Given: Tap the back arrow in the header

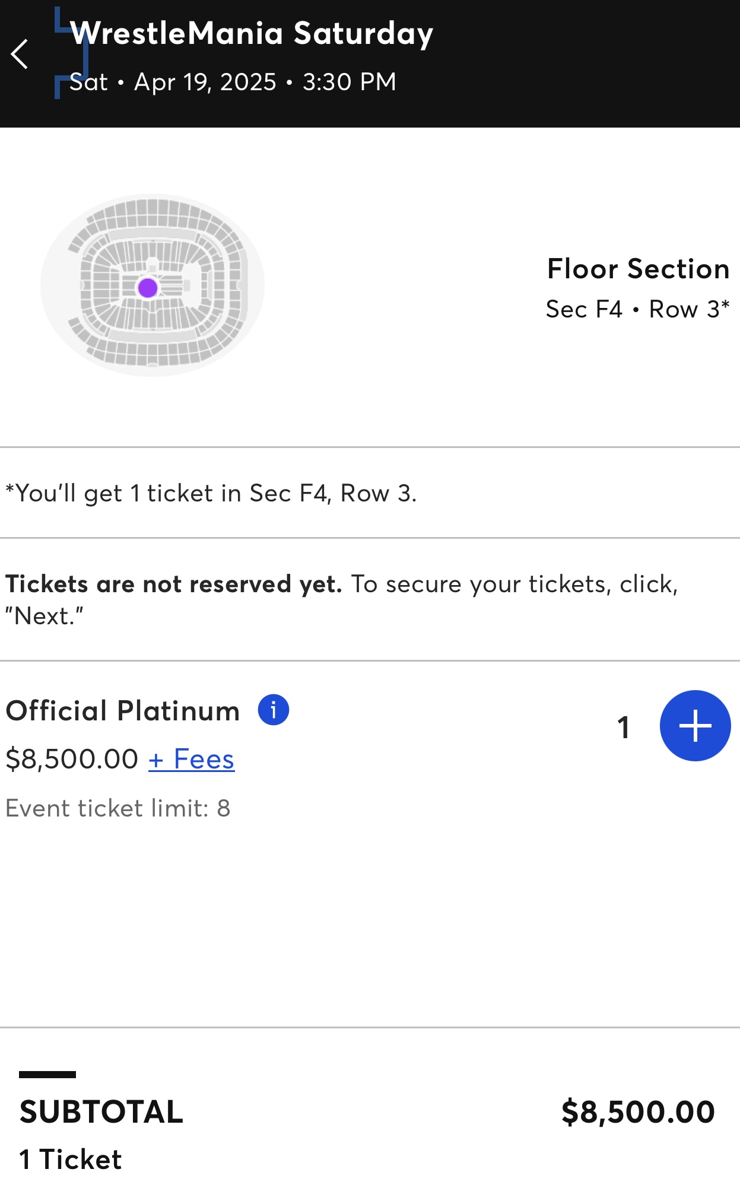Looking at the screenshot, I should [20, 54].
